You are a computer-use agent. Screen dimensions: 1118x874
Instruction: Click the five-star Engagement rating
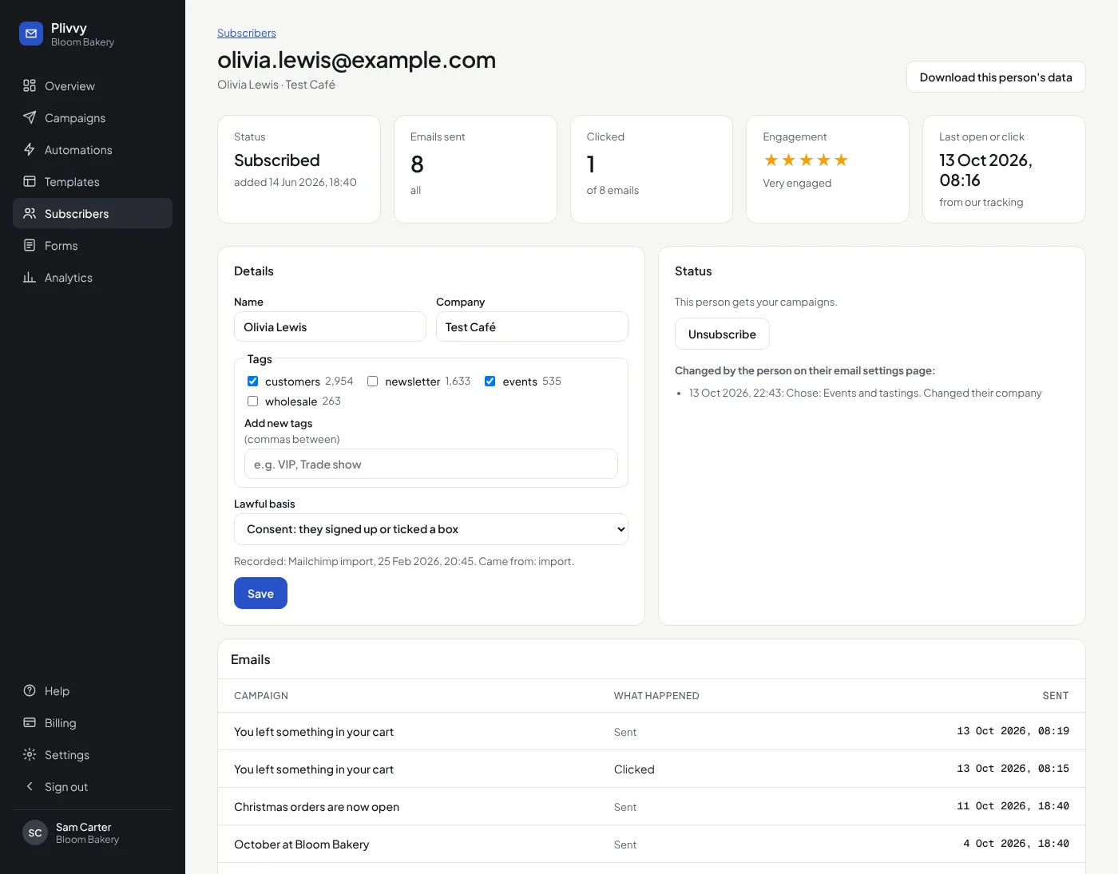806,160
